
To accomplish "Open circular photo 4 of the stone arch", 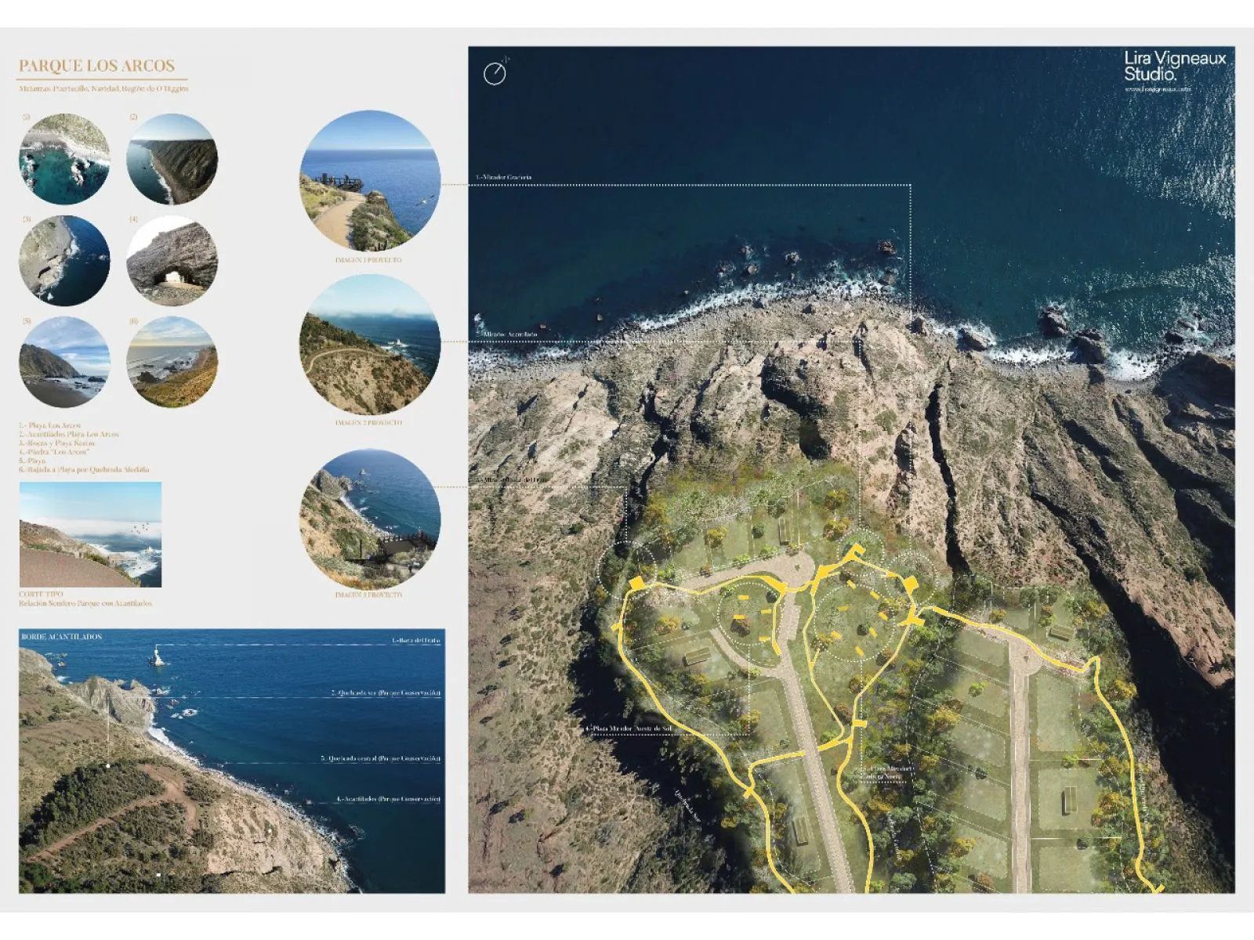I will click(172, 261).
